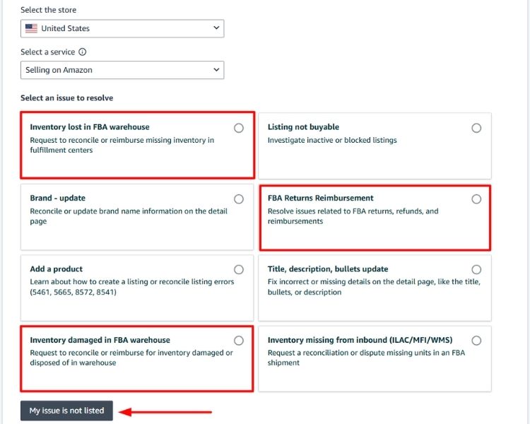Screen dimensions: 530x424
Task: Click 'Fix incorrect or missing details' description
Action: [374, 287]
